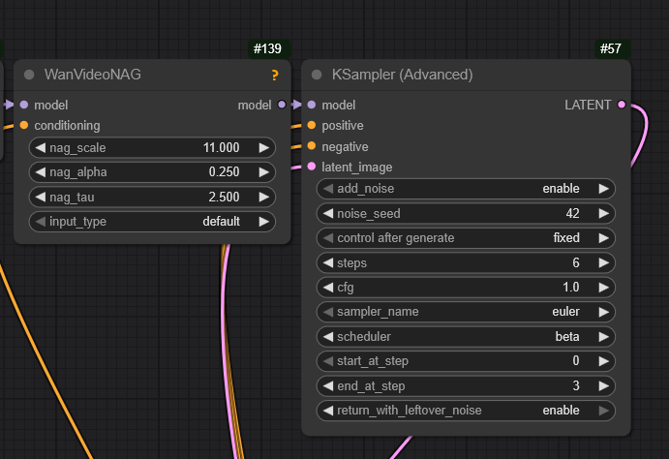Increase nag_alpha with its right arrow

point(264,172)
